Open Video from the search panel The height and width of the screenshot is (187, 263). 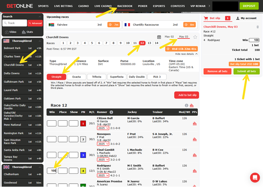11,32
